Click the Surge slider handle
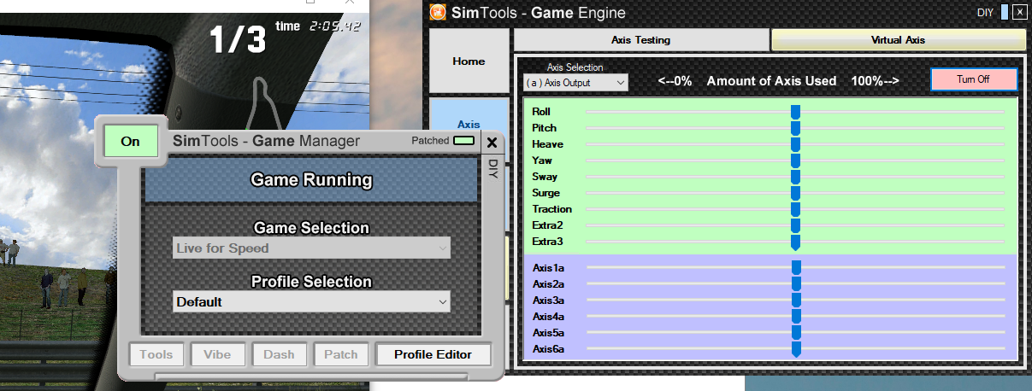The image size is (1032, 391). coord(796,193)
